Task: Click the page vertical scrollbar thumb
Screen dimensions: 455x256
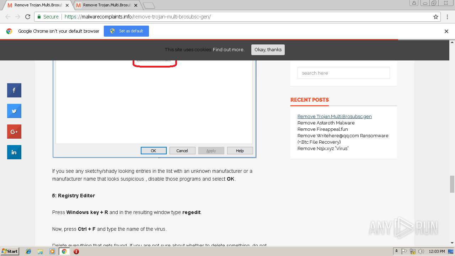Action: click(x=452, y=184)
